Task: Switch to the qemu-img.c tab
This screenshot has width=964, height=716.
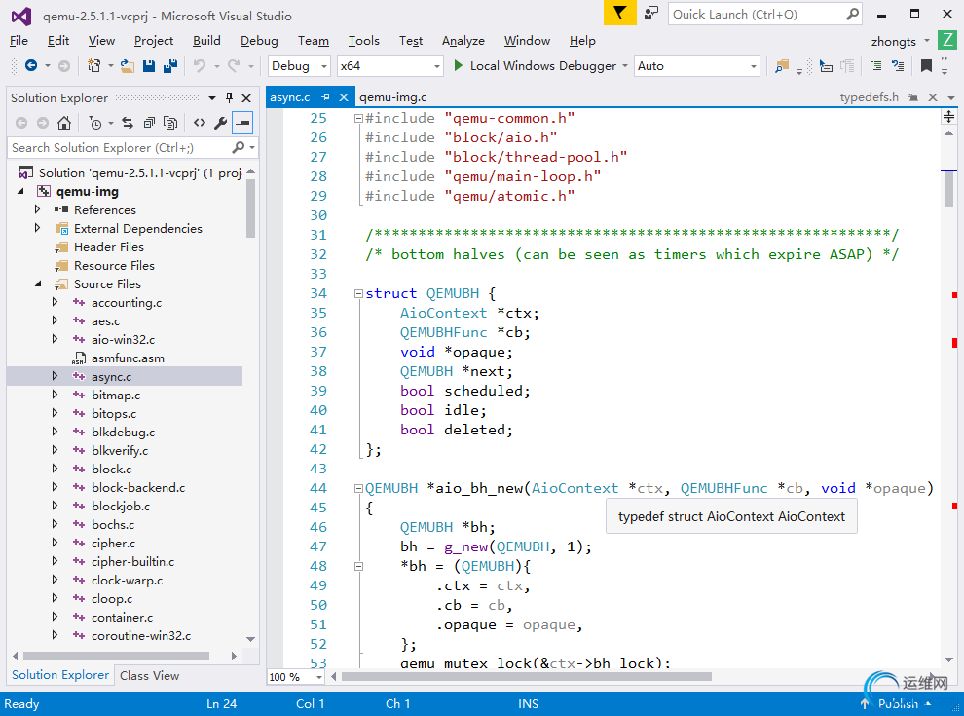Action: point(392,97)
